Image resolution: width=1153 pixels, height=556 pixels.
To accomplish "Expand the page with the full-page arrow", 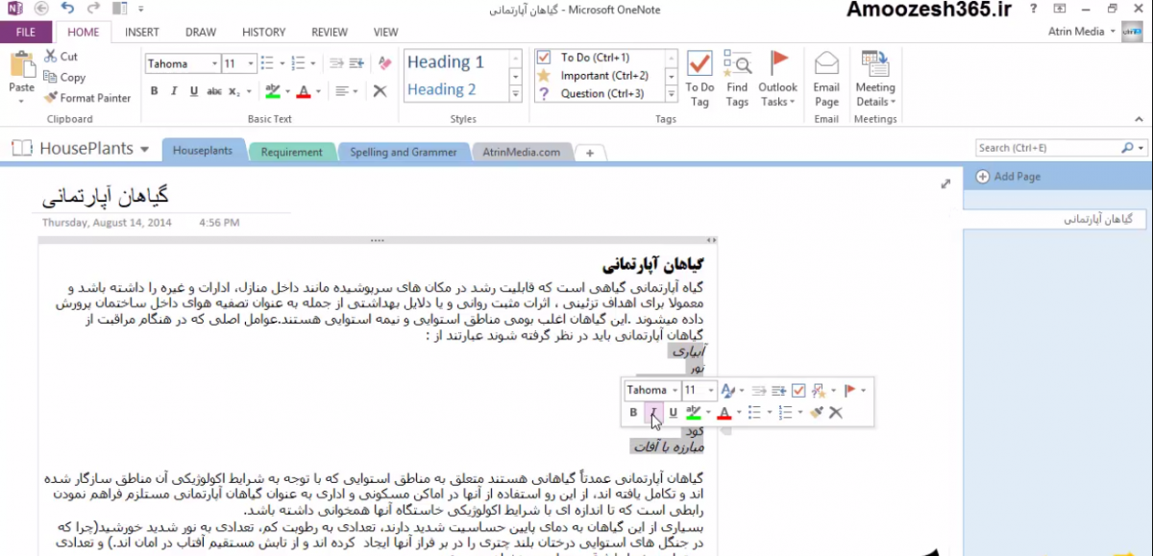I will click(944, 183).
